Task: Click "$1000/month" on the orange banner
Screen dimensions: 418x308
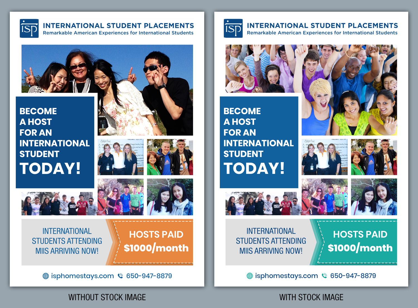Action: (156, 248)
